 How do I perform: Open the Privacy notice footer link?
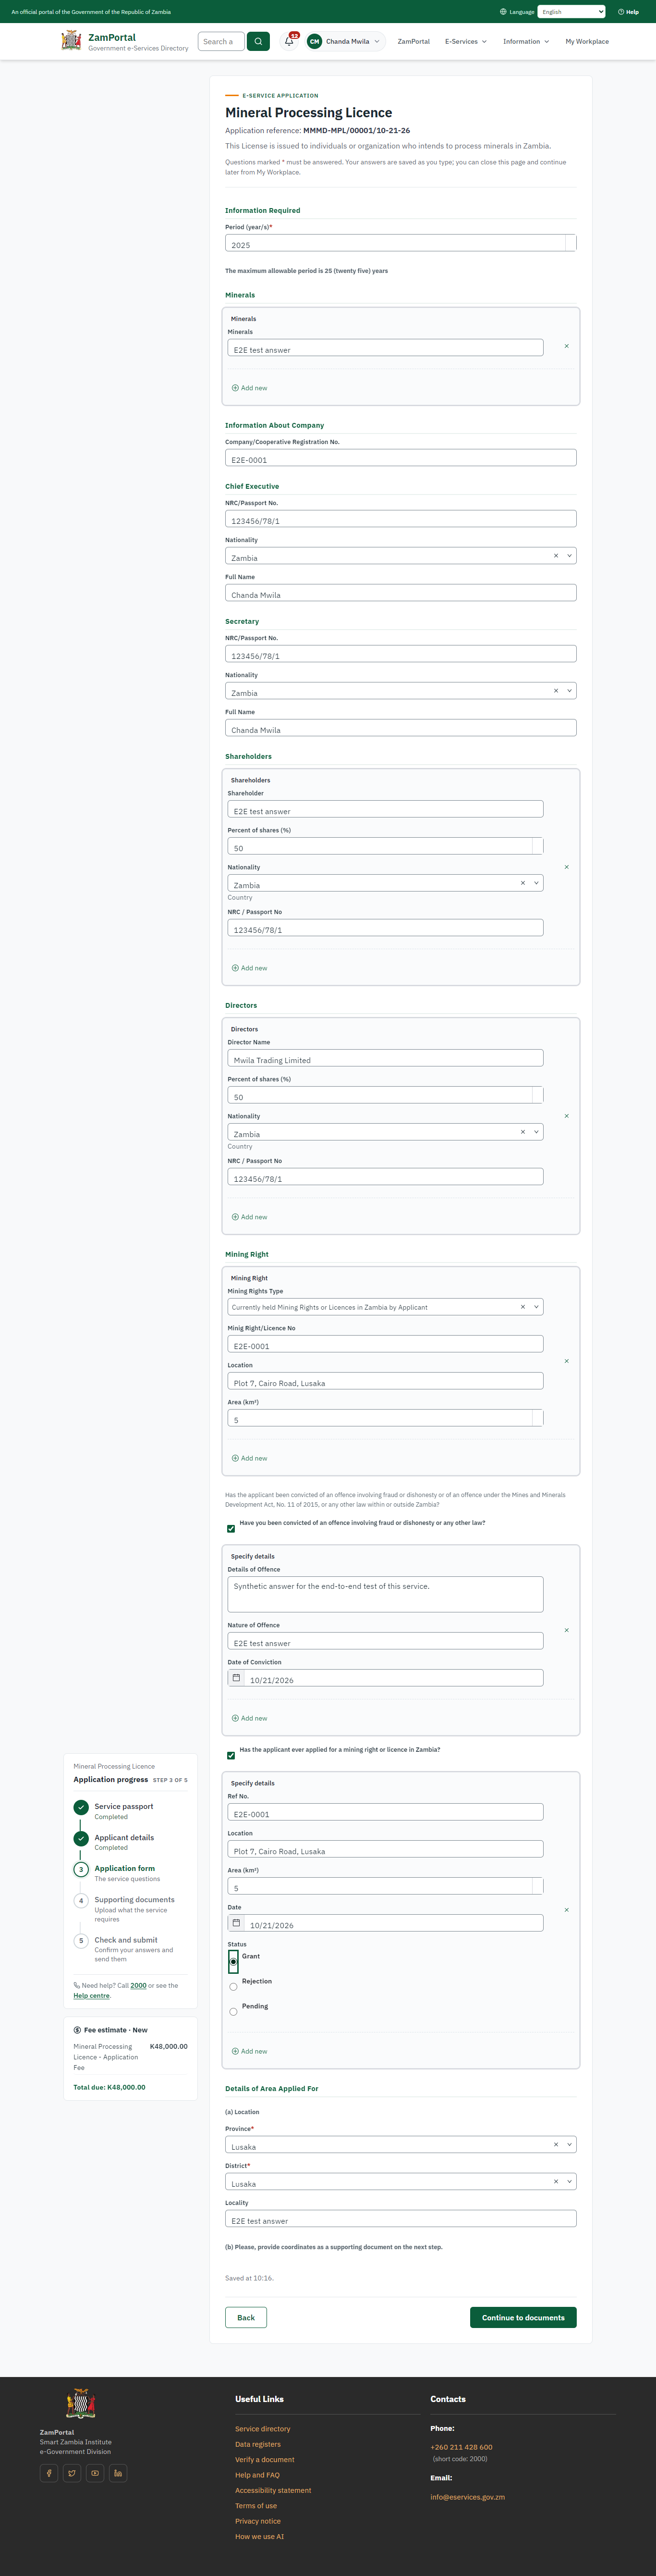pos(258,2521)
